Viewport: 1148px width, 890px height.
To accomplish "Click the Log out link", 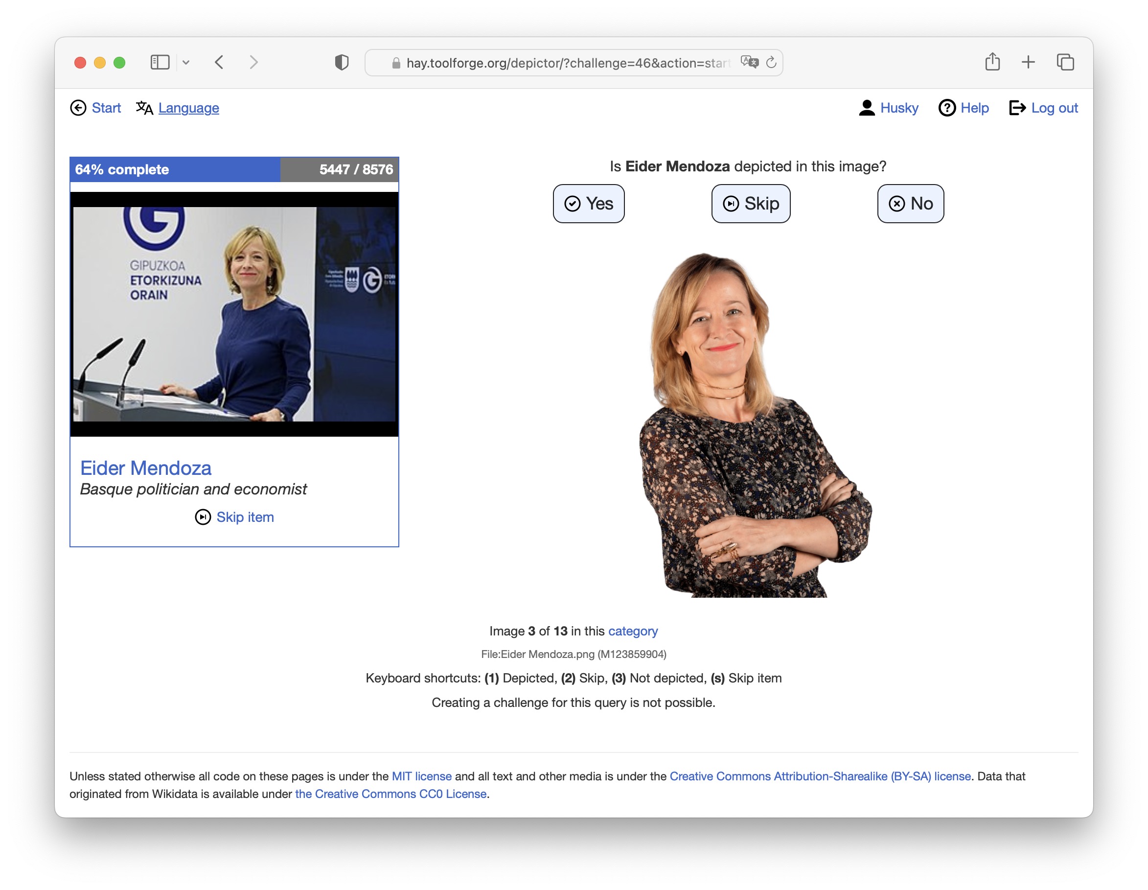I will 1055,108.
